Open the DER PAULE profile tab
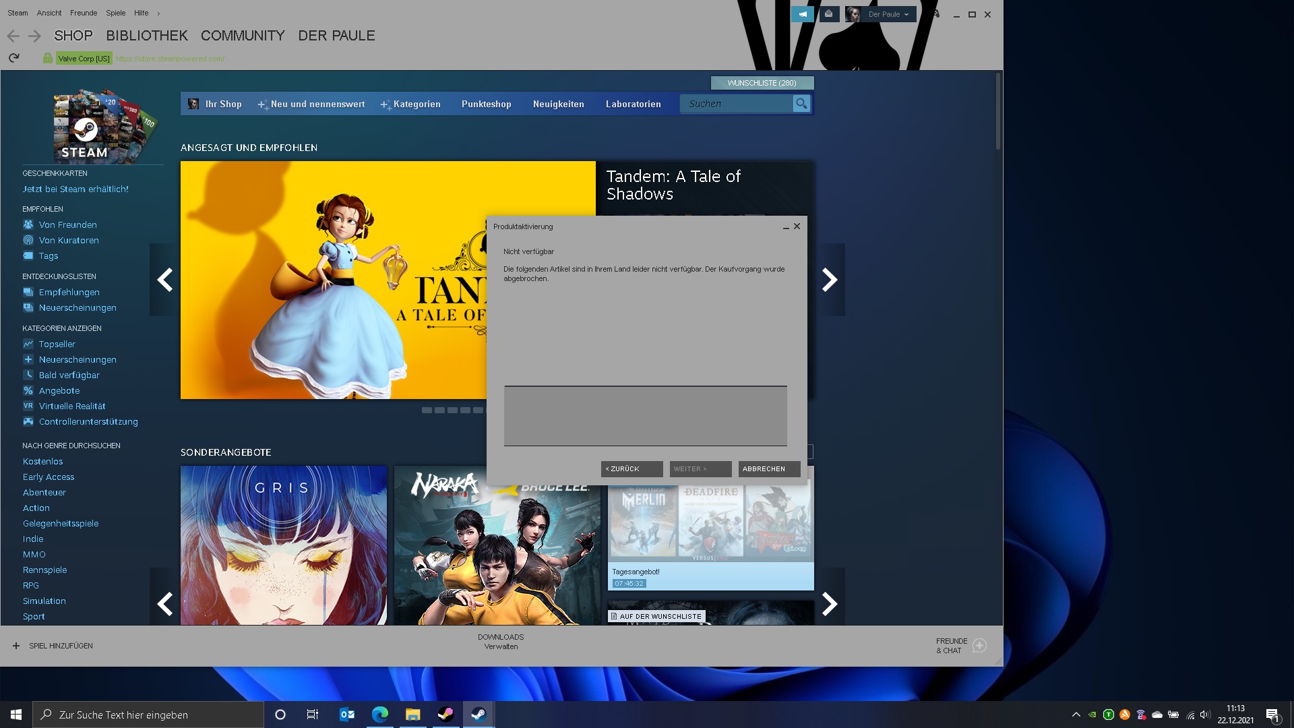This screenshot has height=728, width=1294. (336, 36)
